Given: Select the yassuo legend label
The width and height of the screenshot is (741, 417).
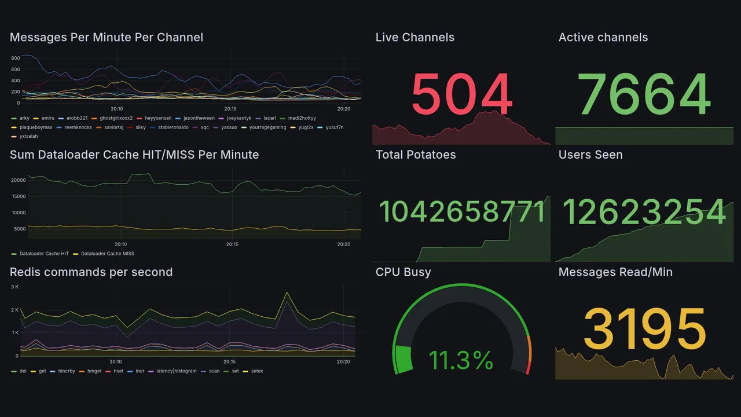Looking at the screenshot, I should click(229, 127).
